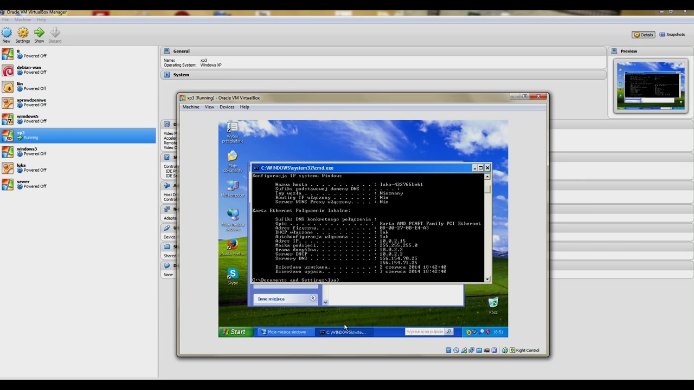Launch Mozilla Firefox from XP desktop
This screenshot has width=694, height=390.
point(233,244)
